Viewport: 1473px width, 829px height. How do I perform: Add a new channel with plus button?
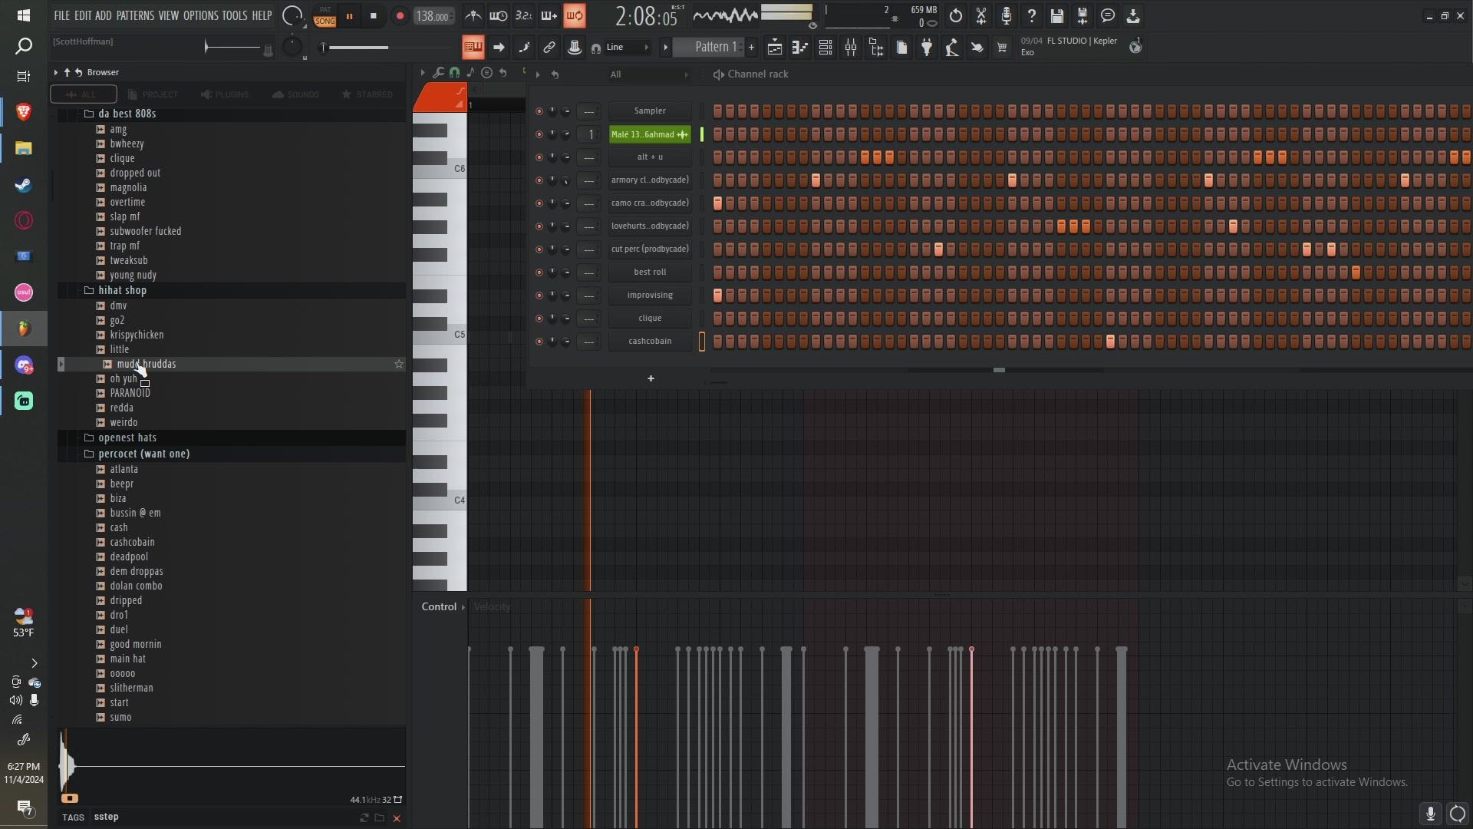[x=651, y=378]
